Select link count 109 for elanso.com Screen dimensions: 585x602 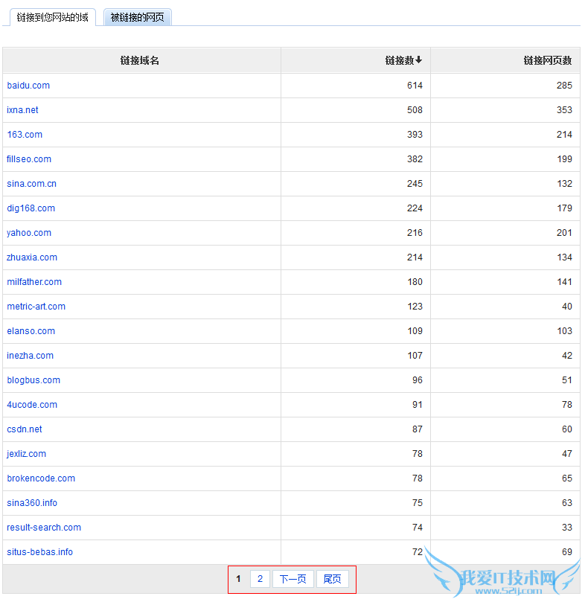(x=415, y=331)
